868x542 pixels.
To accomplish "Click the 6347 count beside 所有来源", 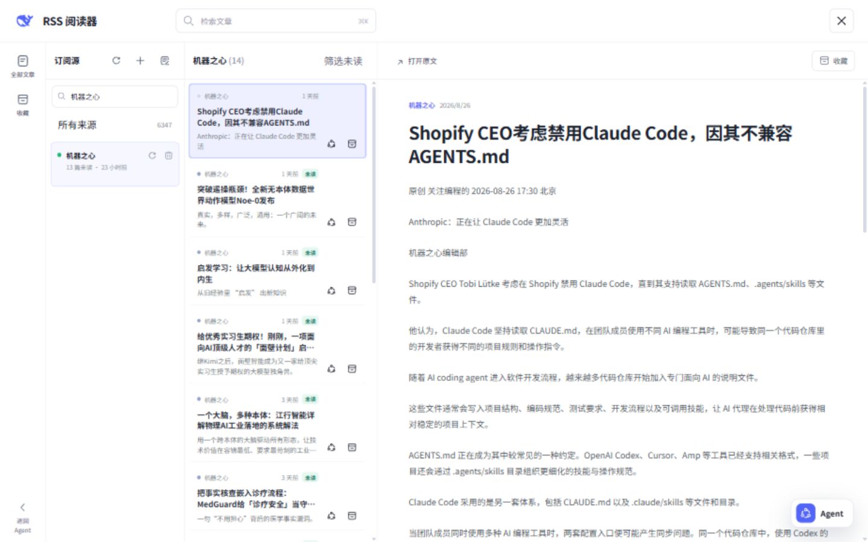I will pyautogui.click(x=165, y=125).
